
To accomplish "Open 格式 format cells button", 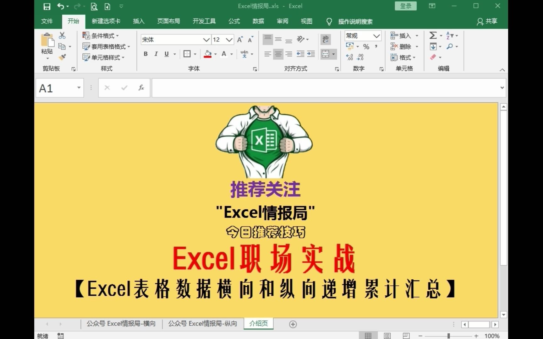I will pyautogui.click(x=403, y=57).
